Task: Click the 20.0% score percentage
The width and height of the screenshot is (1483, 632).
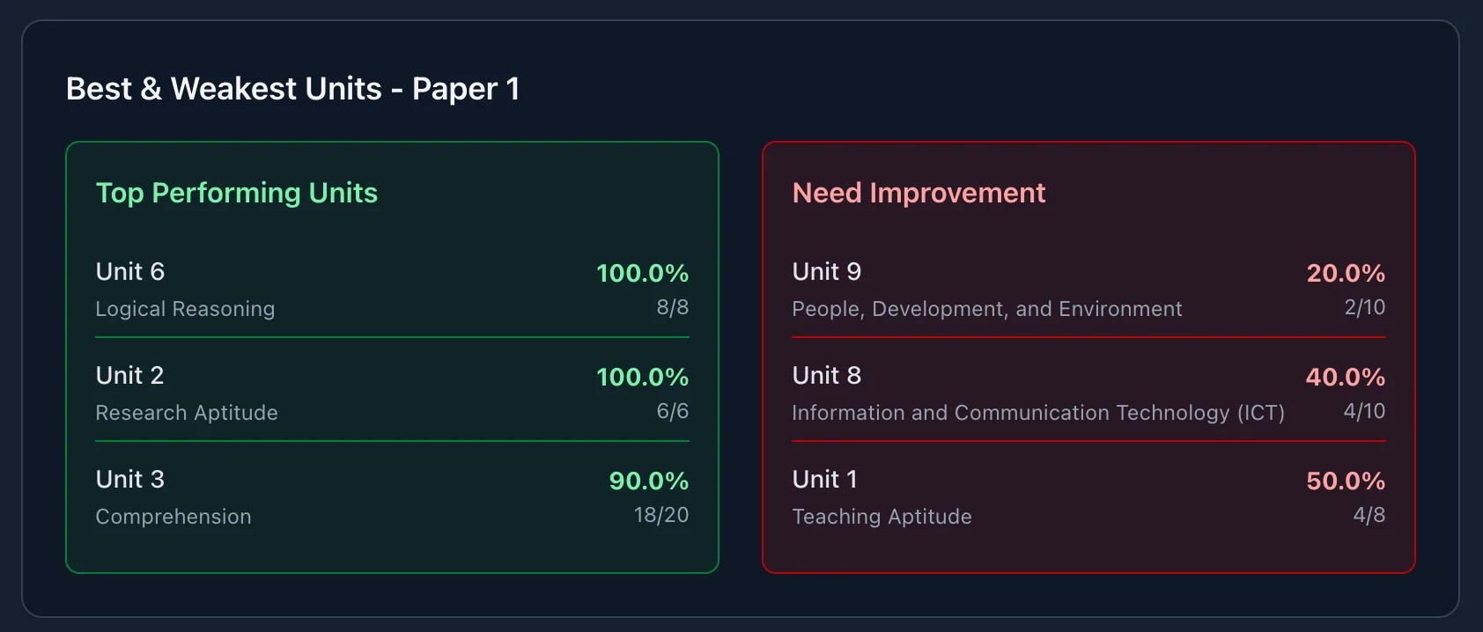Action: (1345, 273)
